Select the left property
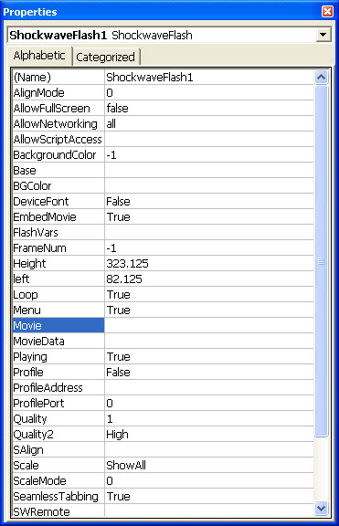 58,279
